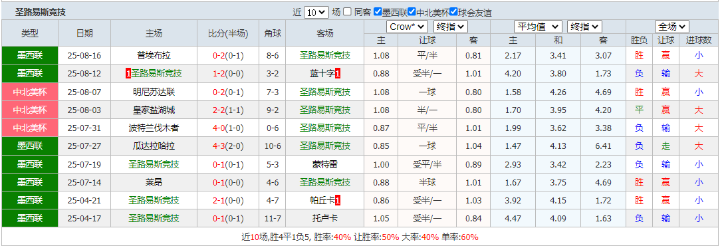The width and height of the screenshot is (722, 248).
Task: Open the 0-2(0-1) score for 25-08-16
Action: pyautogui.click(x=228, y=56)
